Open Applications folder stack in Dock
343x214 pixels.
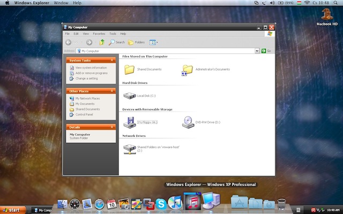pos(240,202)
